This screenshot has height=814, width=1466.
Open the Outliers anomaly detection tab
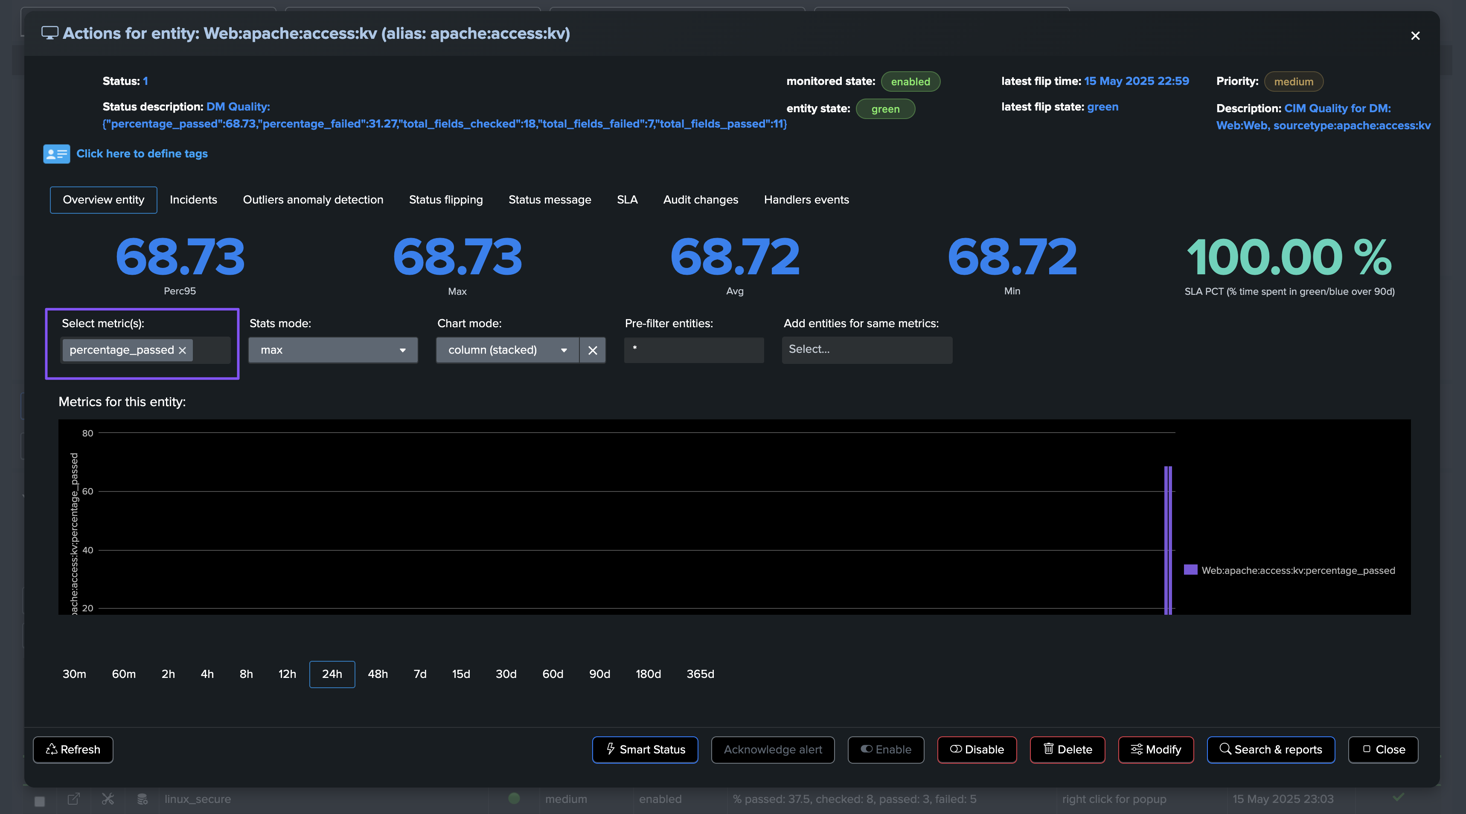tap(313, 200)
